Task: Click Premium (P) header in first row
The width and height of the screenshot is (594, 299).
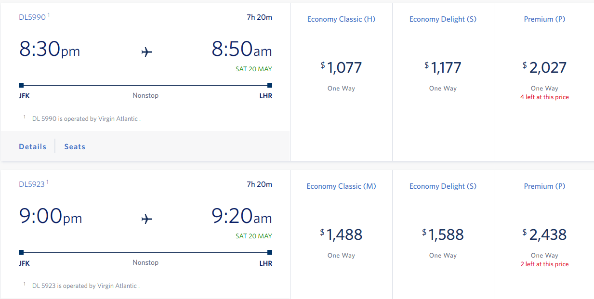Action: [x=544, y=19]
